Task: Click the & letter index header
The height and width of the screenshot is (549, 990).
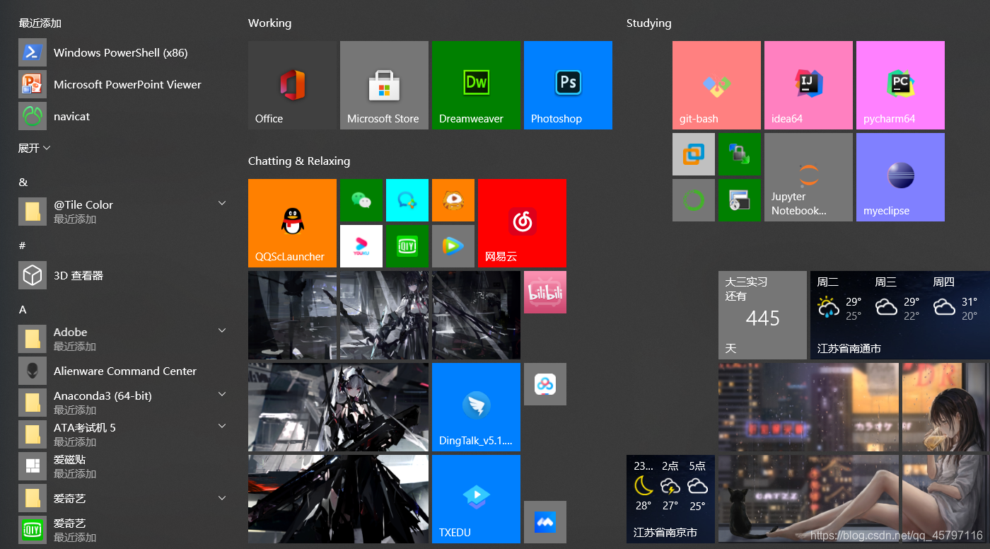Action: [x=23, y=183]
